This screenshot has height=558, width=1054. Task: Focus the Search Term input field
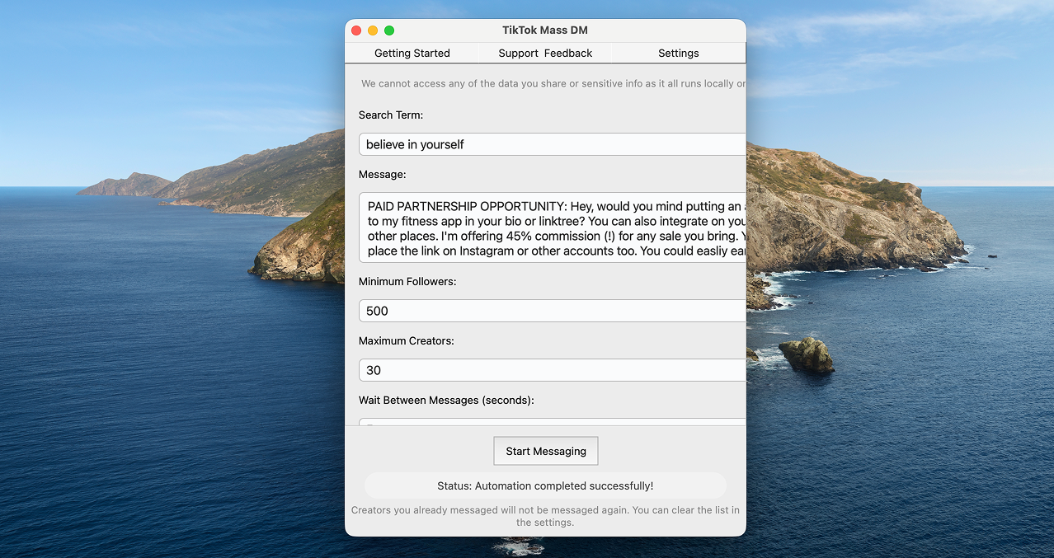(553, 144)
